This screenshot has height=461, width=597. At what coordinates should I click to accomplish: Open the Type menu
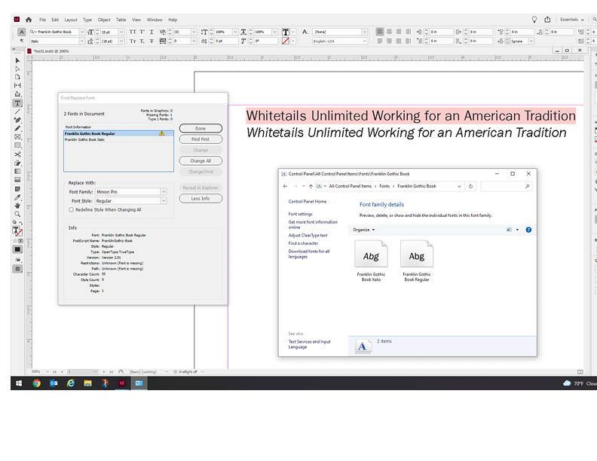pyautogui.click(x=87, y=20)
